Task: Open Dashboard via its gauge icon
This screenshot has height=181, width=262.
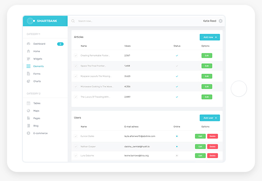Action: pyautogui.click(x=29, y=44)
